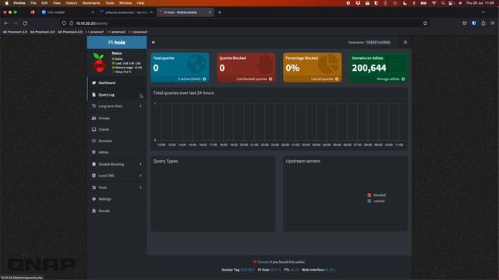Open the Dashboard sidebar item
Viewport: 499px width, 280px height.
117,83
